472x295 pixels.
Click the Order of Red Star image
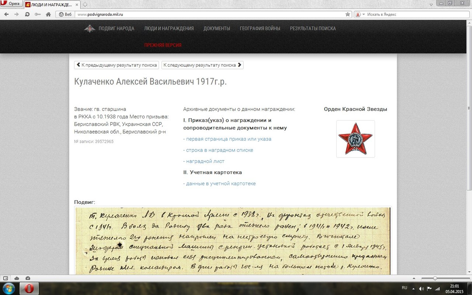(355, 139)
